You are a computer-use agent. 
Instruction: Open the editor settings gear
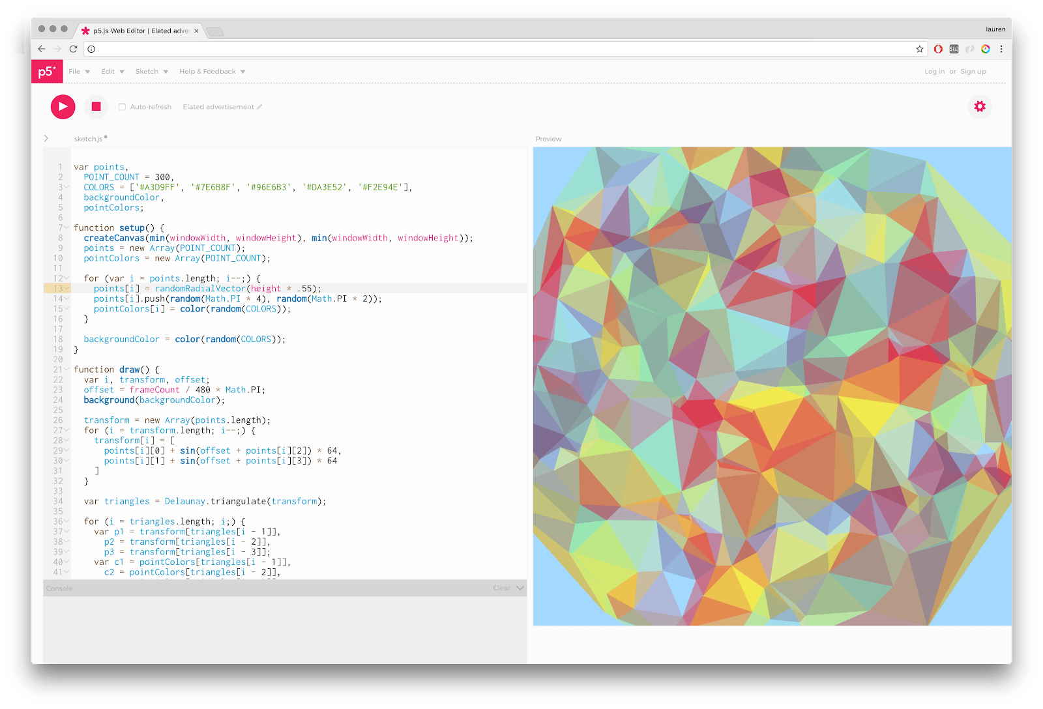[980, 106]
